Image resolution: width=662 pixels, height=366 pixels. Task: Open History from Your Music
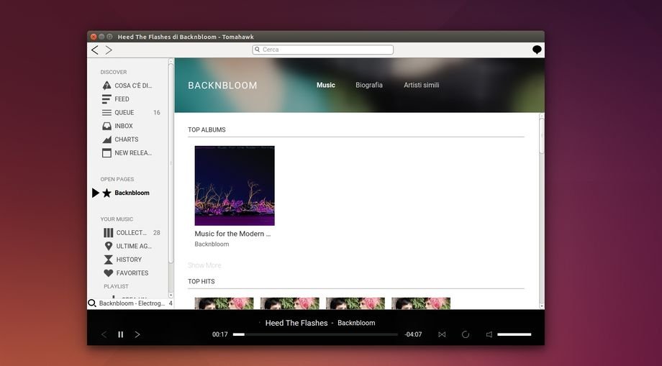coord(128,260)
